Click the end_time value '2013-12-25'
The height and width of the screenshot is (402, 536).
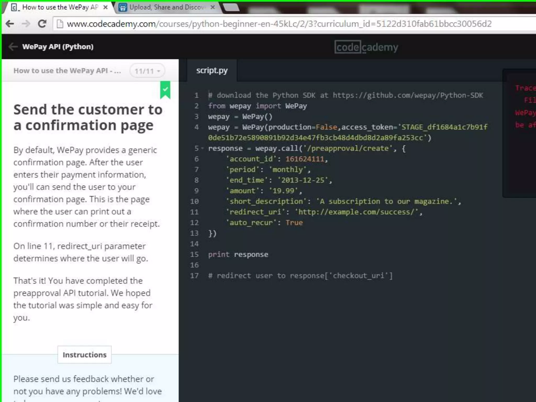coord(303,180)
